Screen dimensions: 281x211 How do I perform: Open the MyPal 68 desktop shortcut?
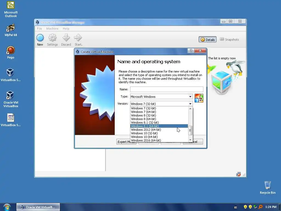click(11, 30)
